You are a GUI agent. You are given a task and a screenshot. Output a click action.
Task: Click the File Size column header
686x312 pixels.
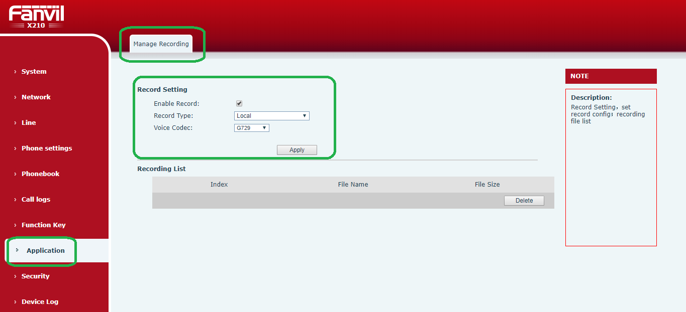pyautogui.click(x=487, y=185)
